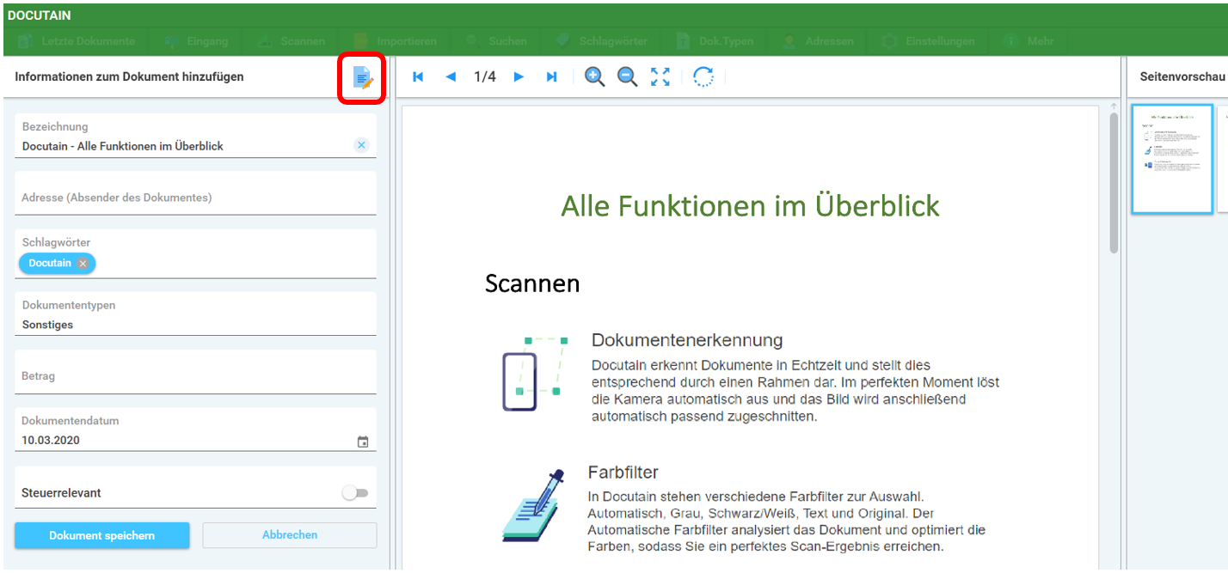Remove the Docutain keyword tag
This screenshot has height=573, width=1228.
(x=83, y=264)
